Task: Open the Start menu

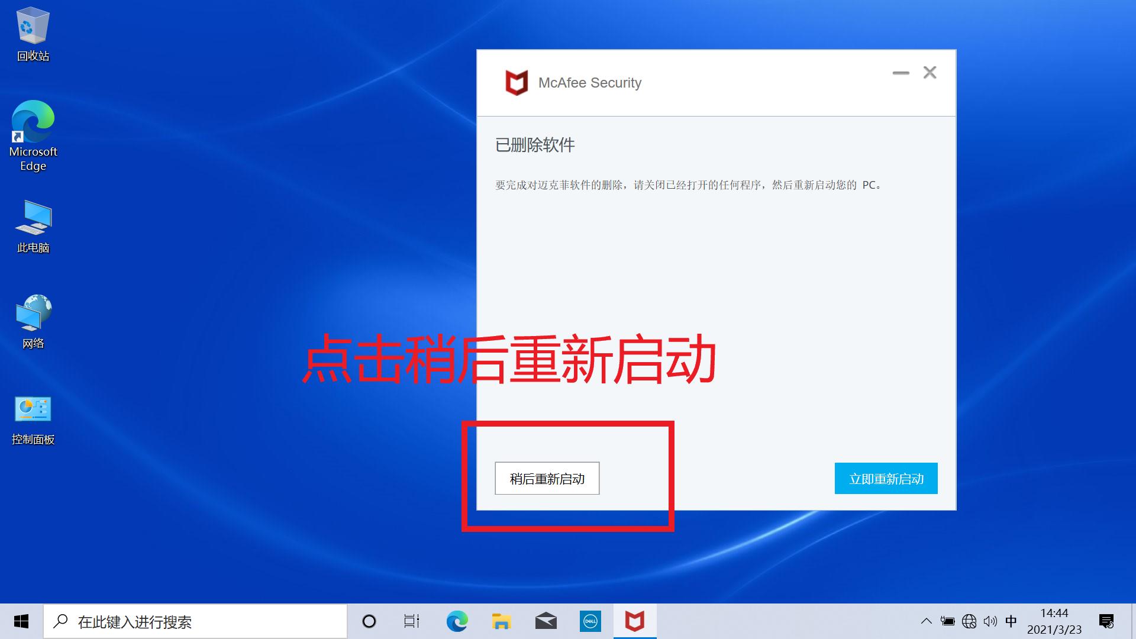Action: [21, 621]
